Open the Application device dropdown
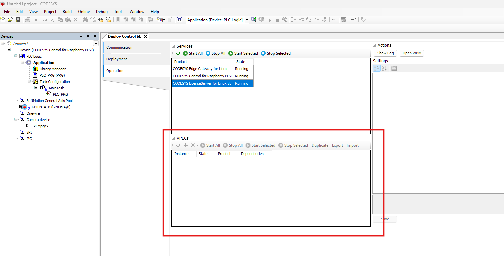Image resolution: width=504 pixels, height=256 pixels. pos(247,20)
